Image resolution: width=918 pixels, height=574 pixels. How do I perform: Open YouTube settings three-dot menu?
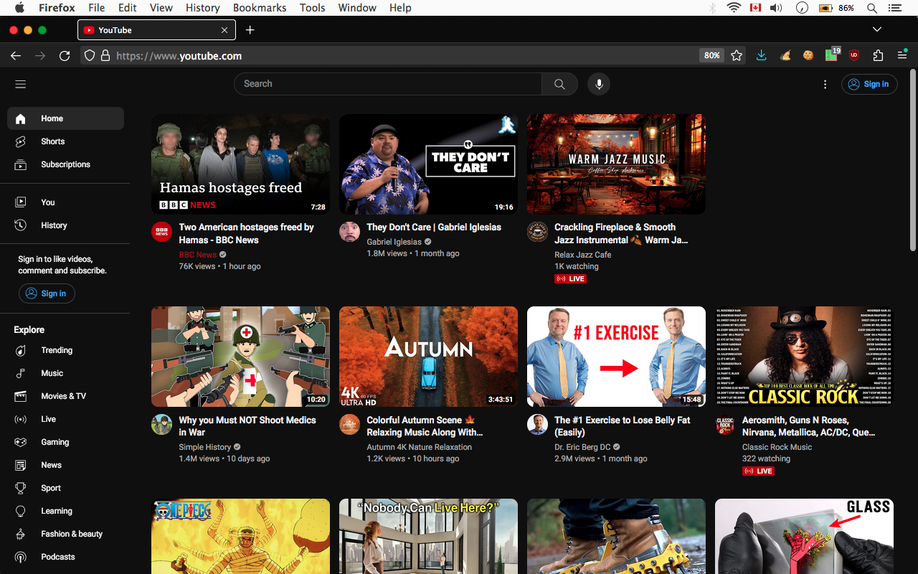click(825, 84)
